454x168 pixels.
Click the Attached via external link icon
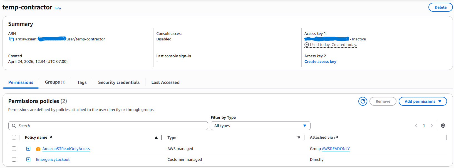336,138
